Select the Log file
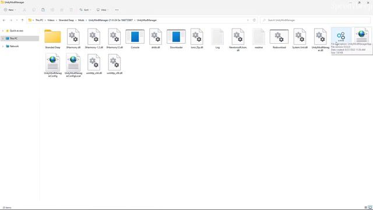The height and width of the screenshot is (210, 373). tap(217, 39)
